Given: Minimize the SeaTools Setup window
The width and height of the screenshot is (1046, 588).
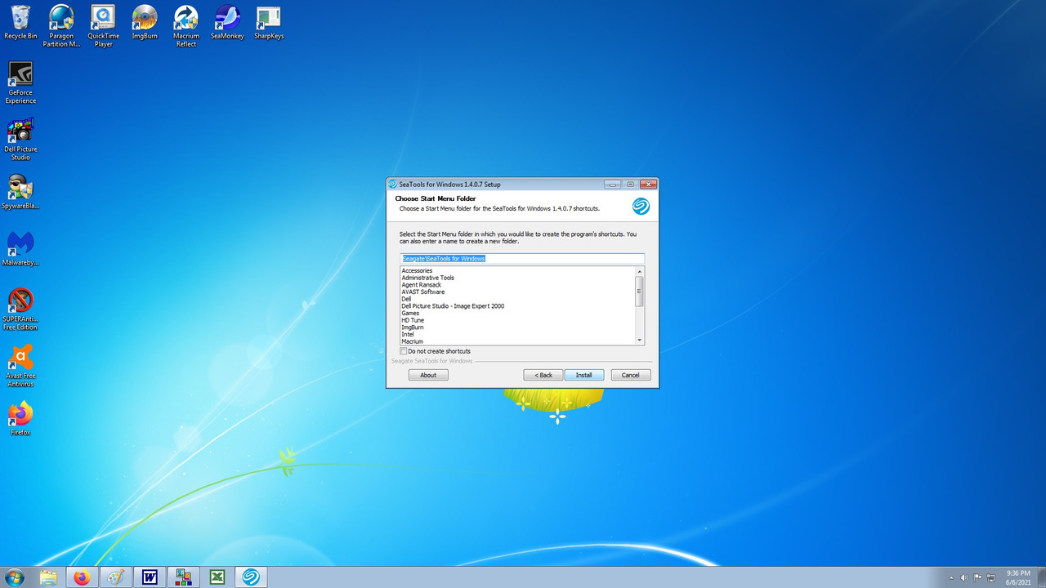Looking at the screenshot, I should (613, 185).
